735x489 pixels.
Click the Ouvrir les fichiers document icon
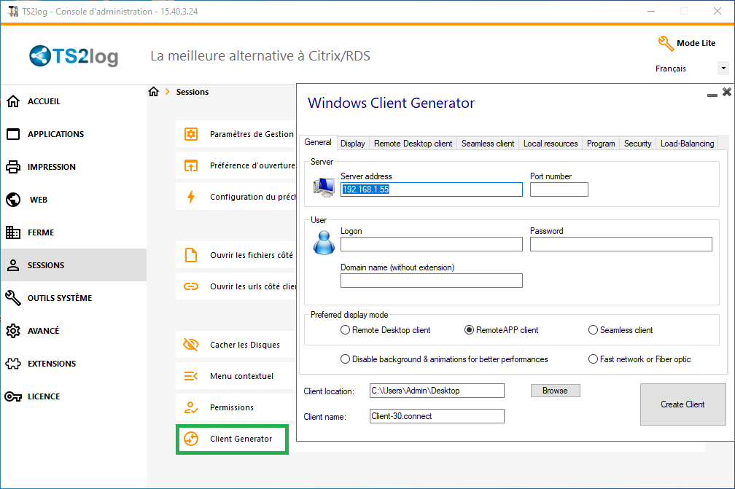[x=191, y=255]
